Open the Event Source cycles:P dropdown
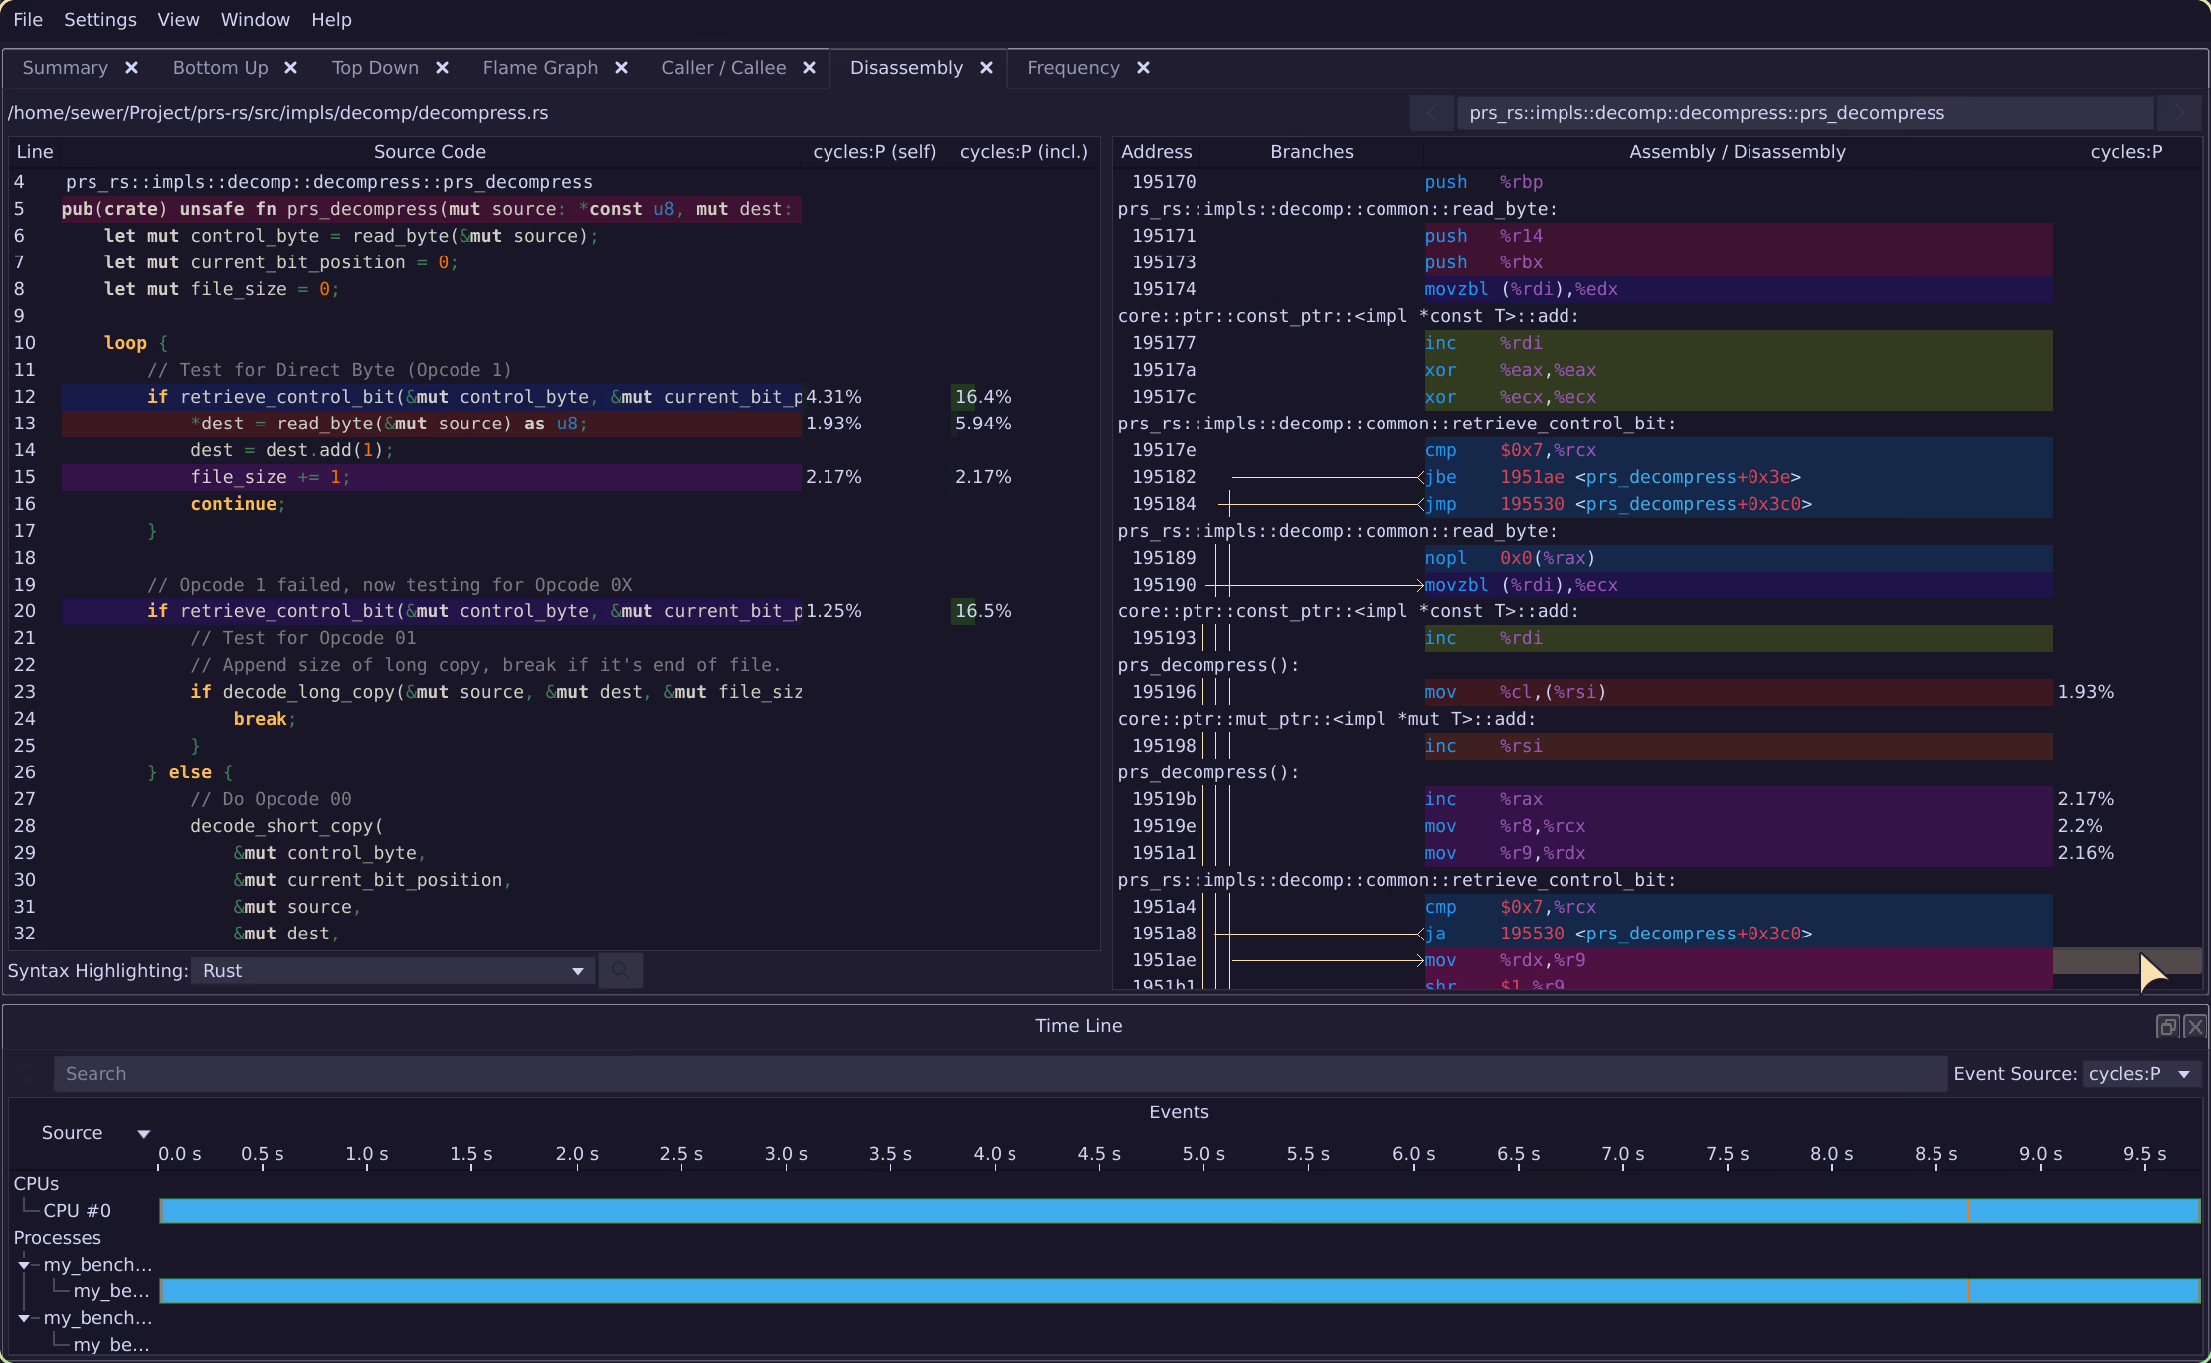This screenshot has height=1363, width=2211. coord(2139,1073)
